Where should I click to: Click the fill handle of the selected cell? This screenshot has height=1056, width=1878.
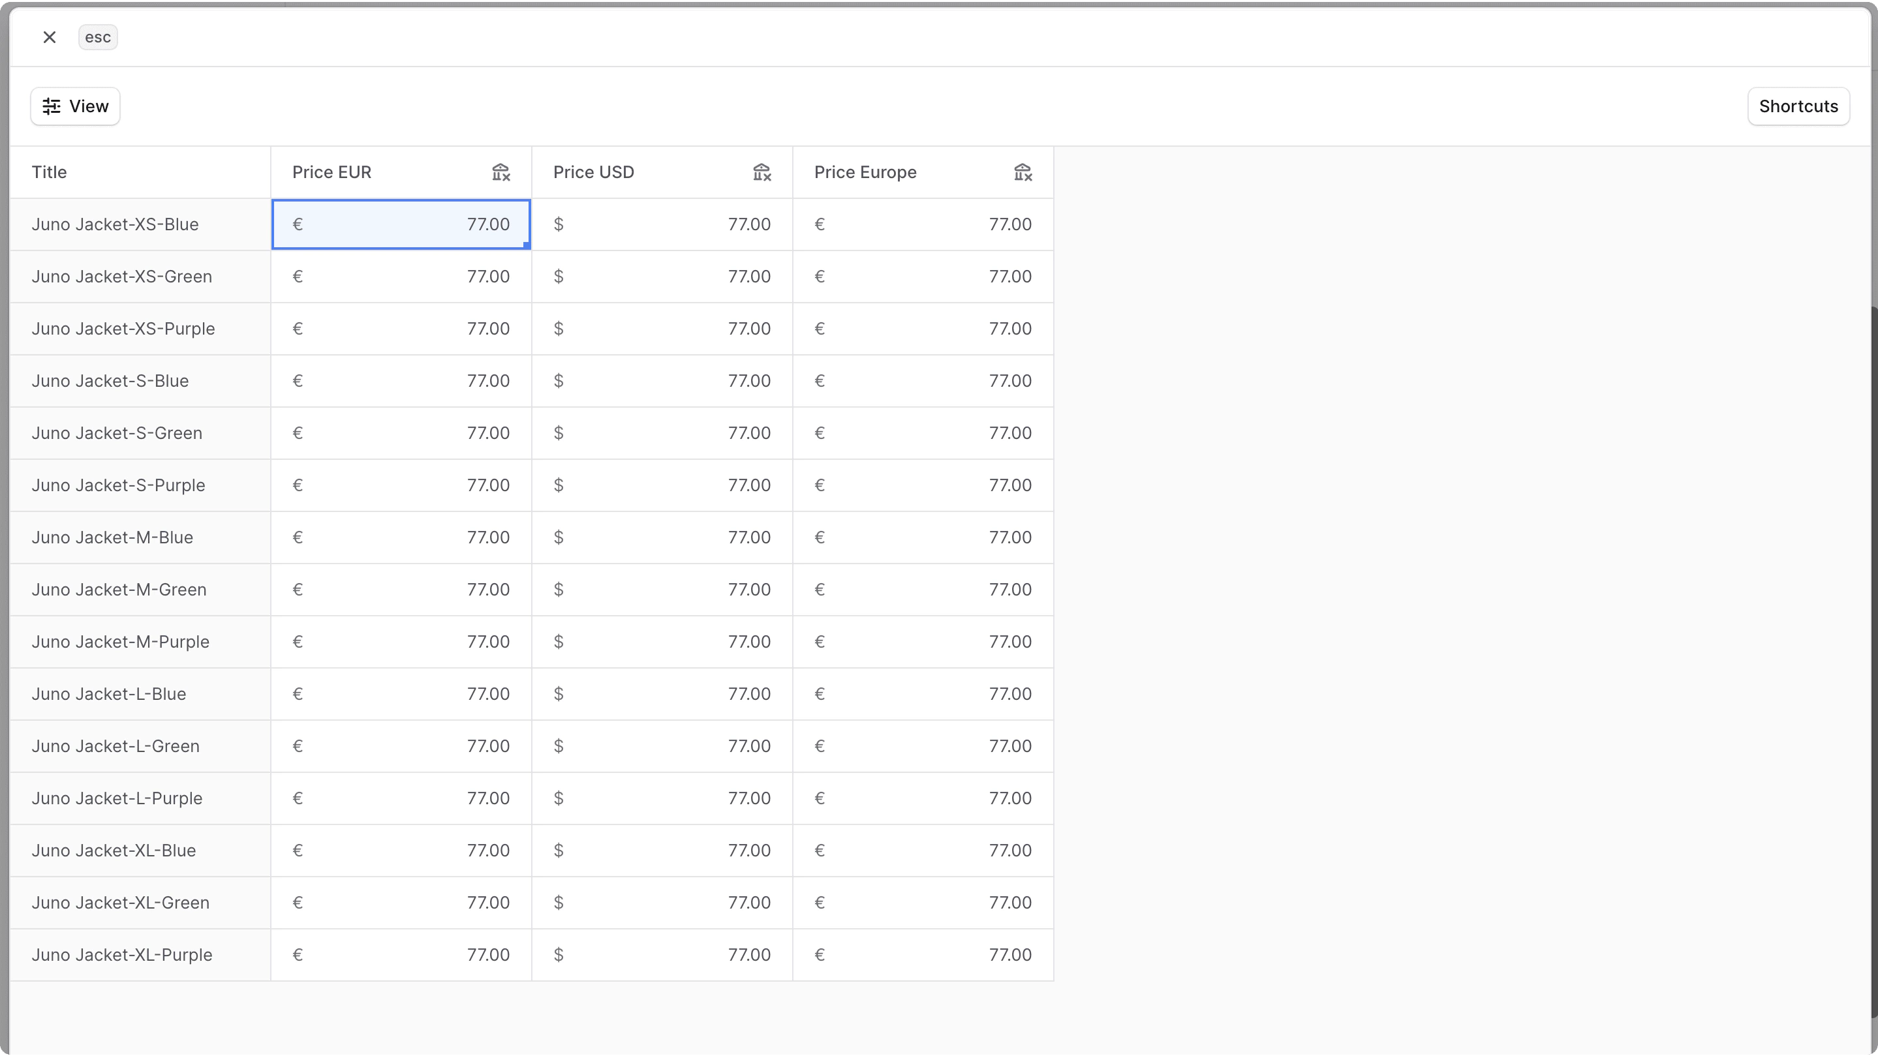click(527, 246)
